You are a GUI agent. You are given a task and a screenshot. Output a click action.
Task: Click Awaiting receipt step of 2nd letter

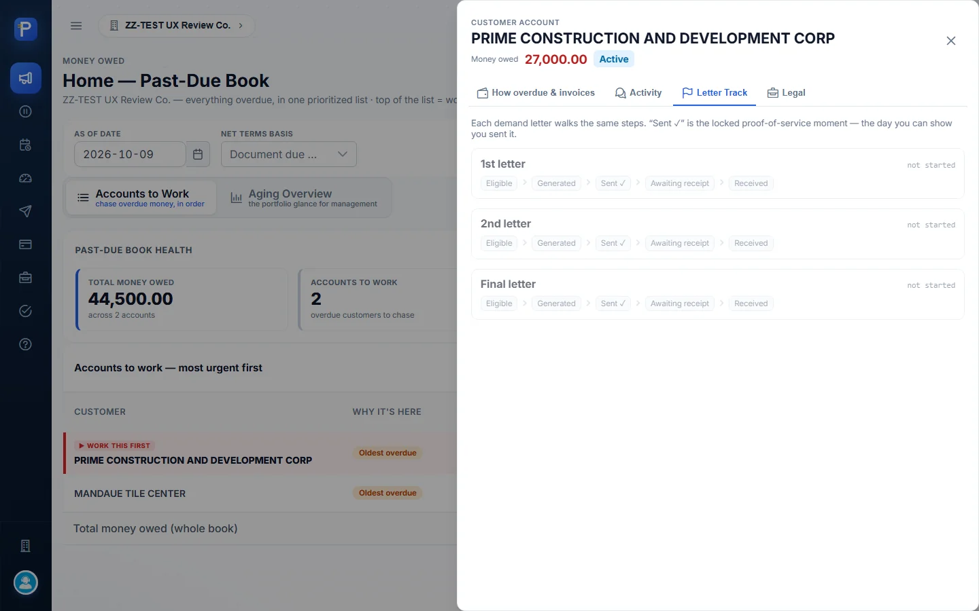(680, 243)
